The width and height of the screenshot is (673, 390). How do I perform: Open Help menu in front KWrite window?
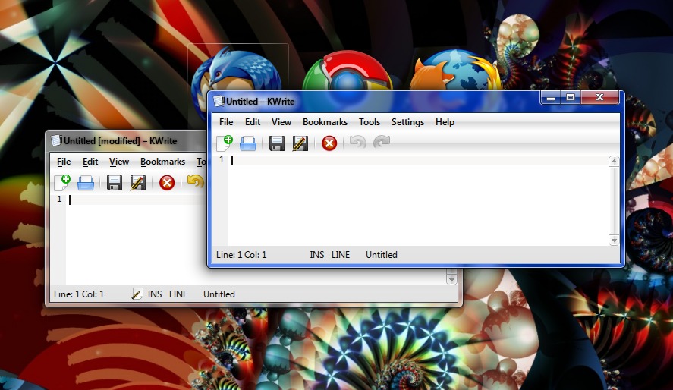(x=445, y=122)
